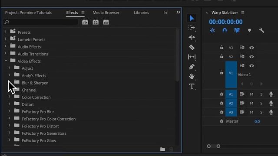Expand the Color Correction folder

click(9, 97)
